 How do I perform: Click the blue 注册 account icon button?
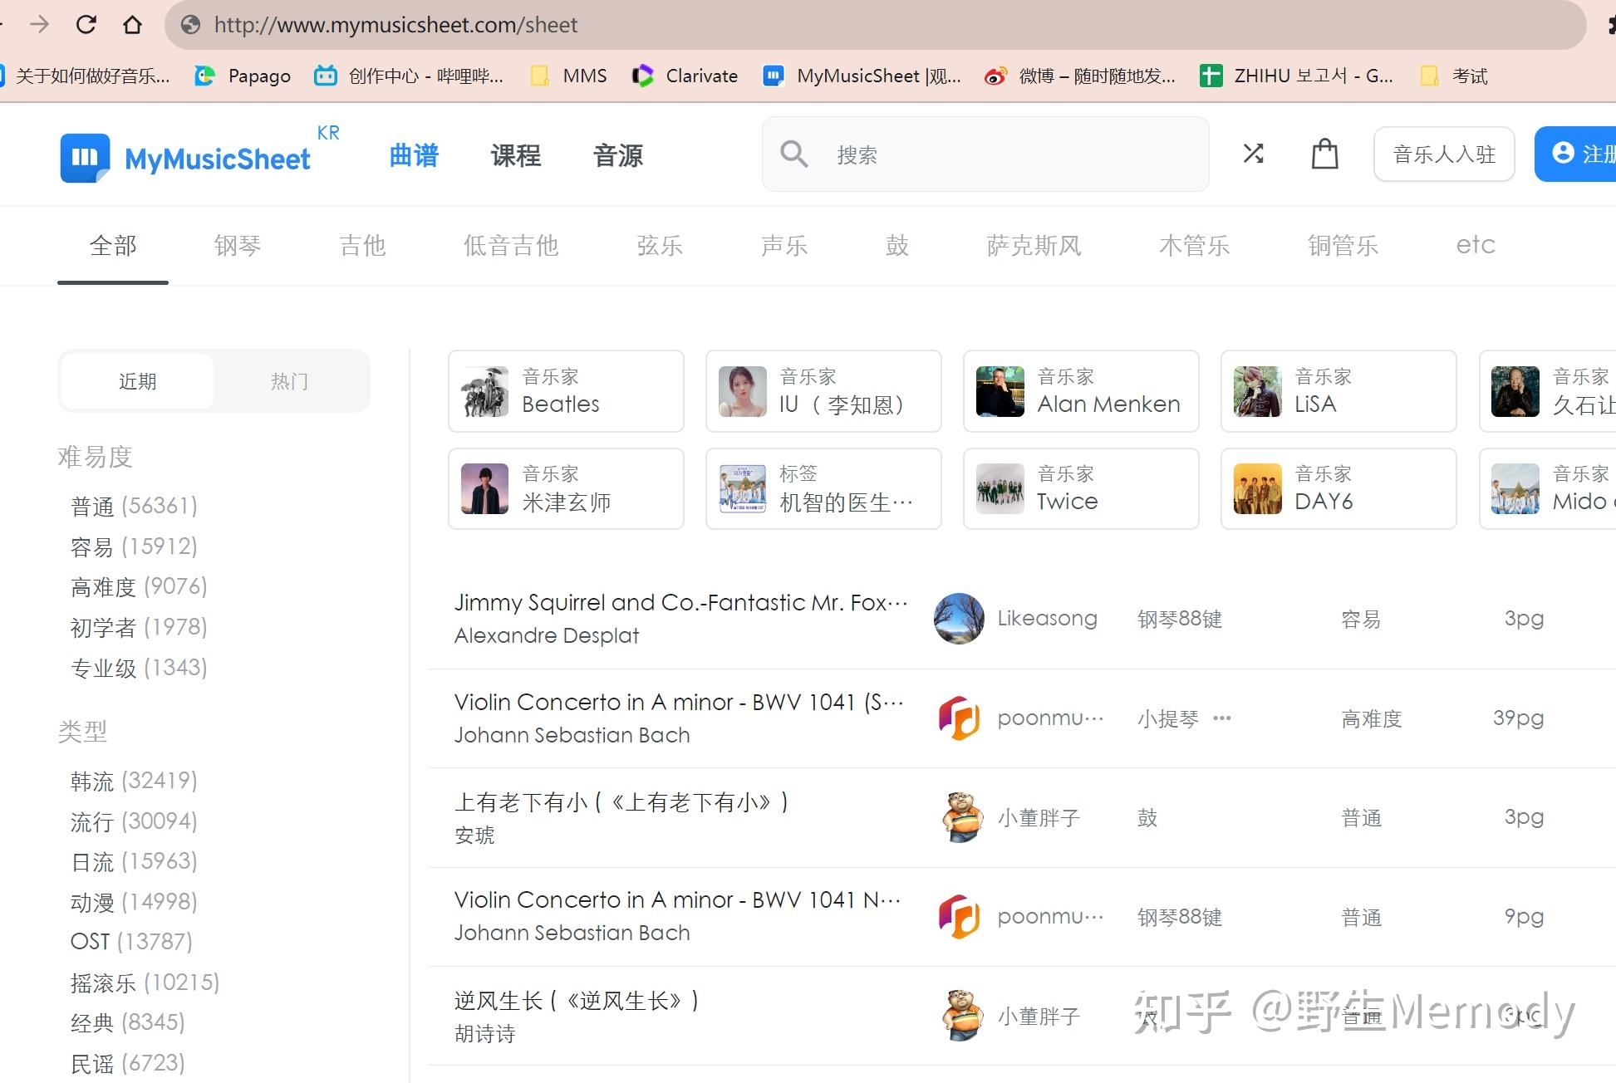(x=1565, y=154)
